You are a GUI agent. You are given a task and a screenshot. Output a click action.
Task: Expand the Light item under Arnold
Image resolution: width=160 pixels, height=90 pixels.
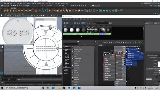pos(64,72)
